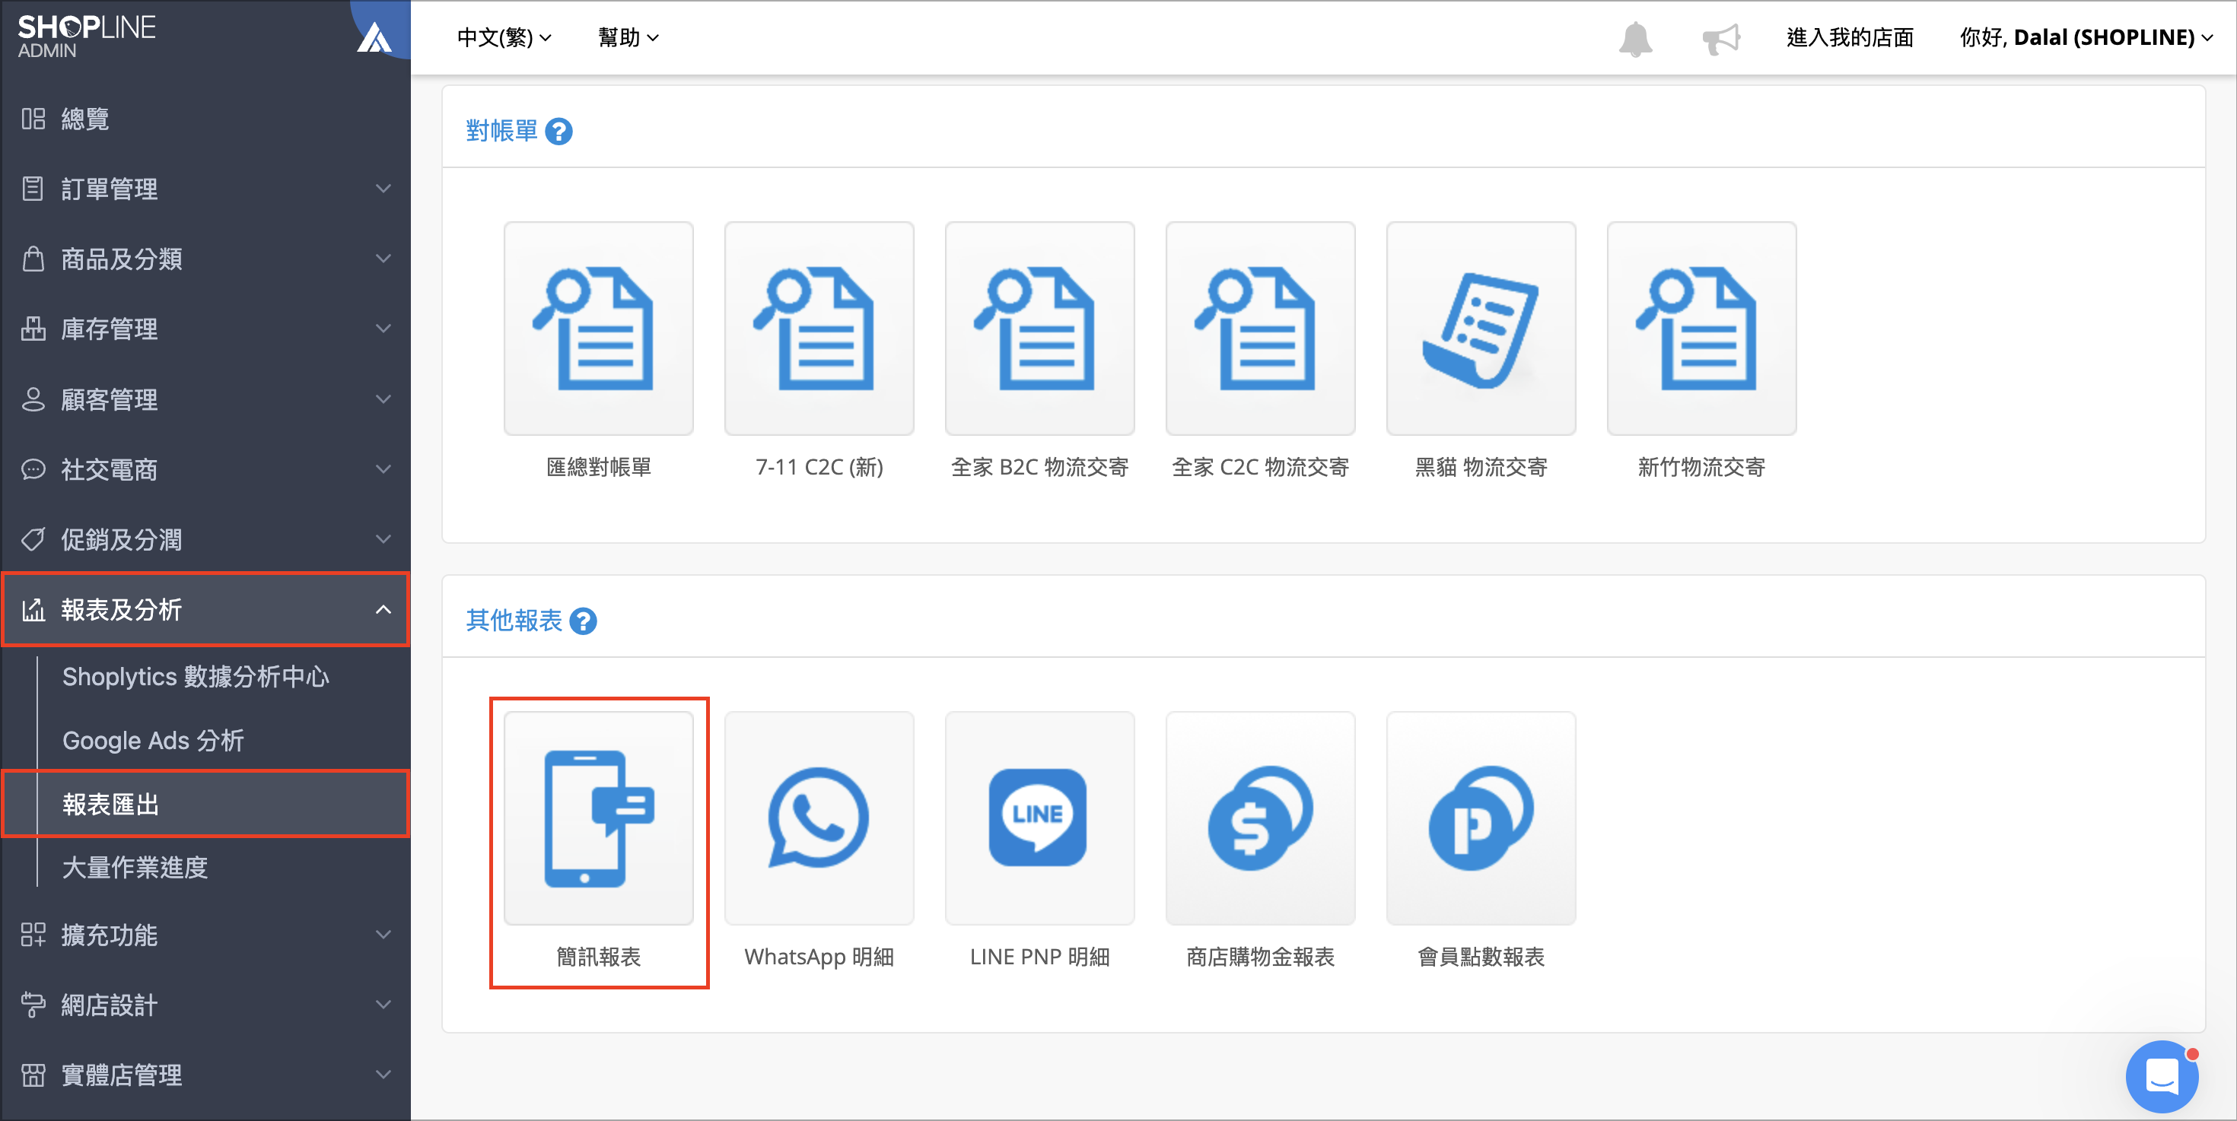Viewport: 2237px width, 1121px height.
Task: Open the 黑貓 物流交寄 statement icon
Action: point(1480,329)
